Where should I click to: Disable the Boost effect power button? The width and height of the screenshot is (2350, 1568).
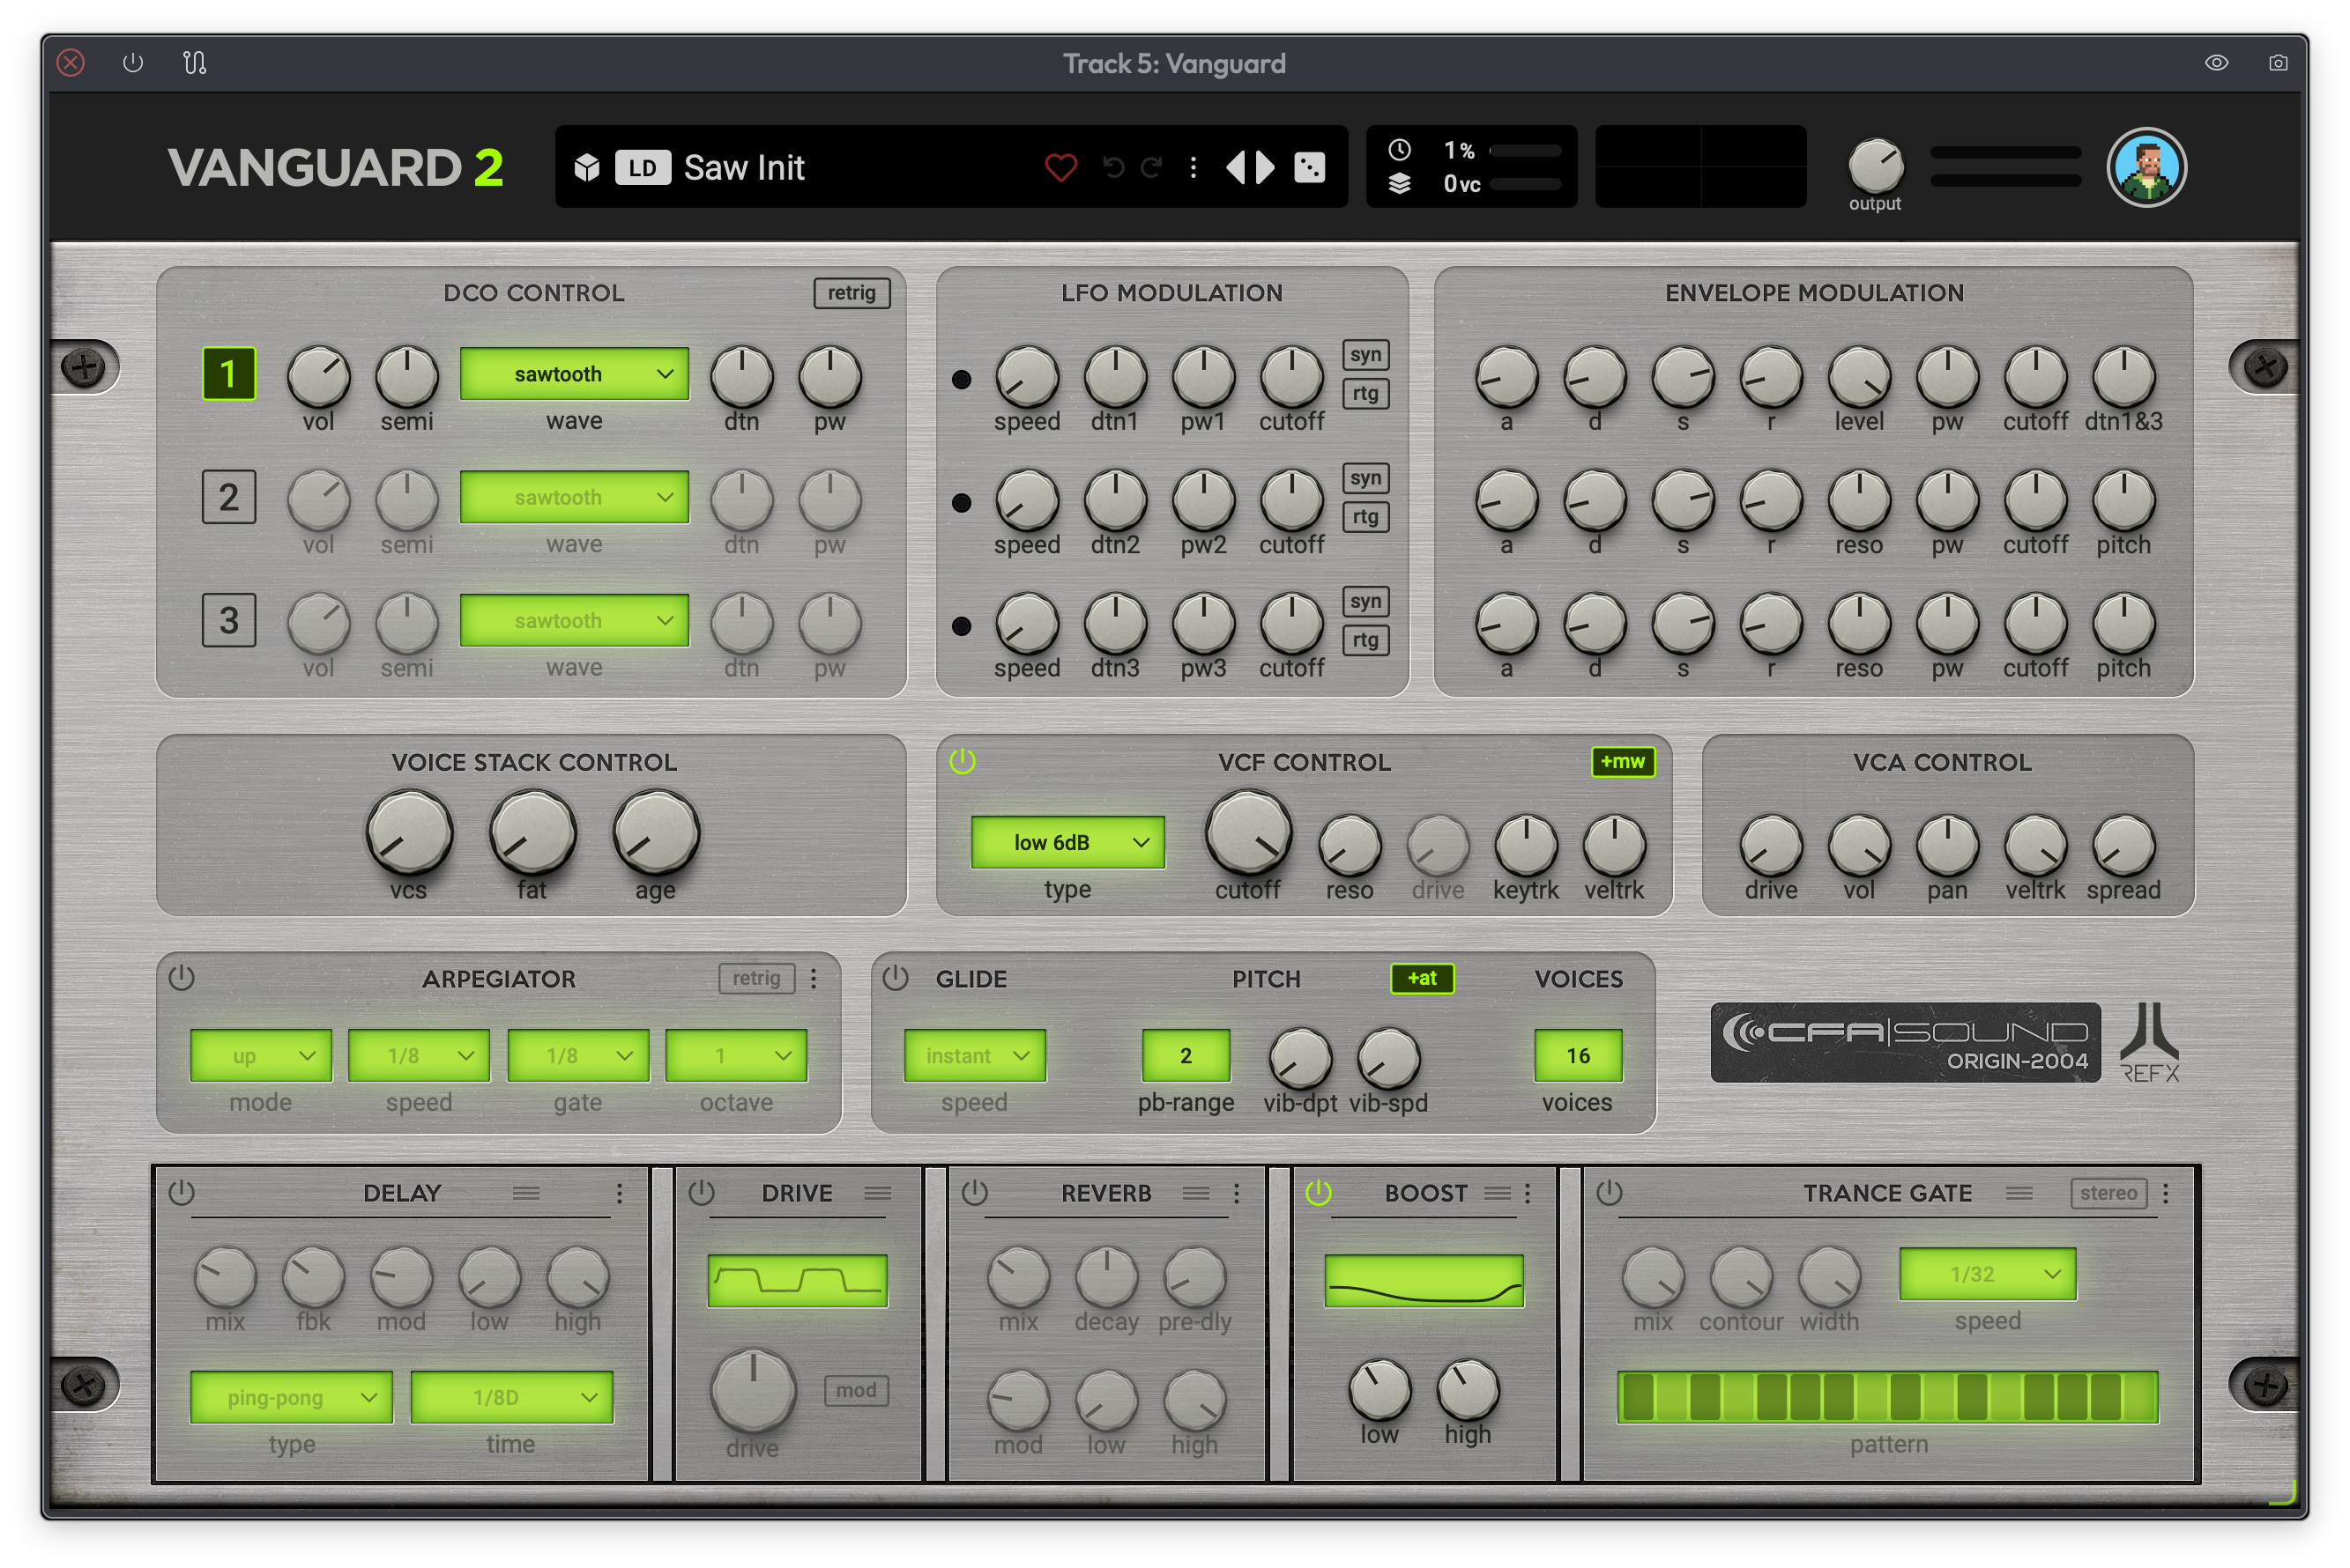[1319, 1192]
